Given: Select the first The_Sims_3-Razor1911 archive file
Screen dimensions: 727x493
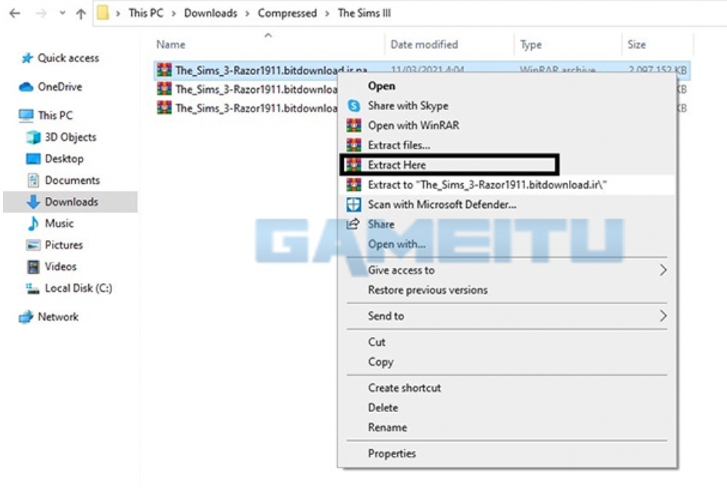Looking at the screenshot, I should 271,70.
